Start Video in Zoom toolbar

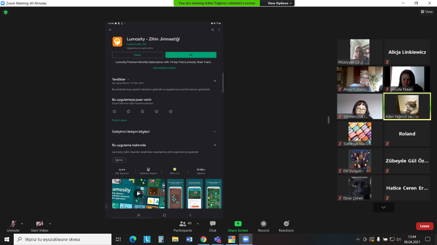coord(39,226)
